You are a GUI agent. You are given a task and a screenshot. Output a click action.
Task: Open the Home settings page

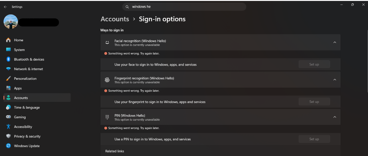37,40
